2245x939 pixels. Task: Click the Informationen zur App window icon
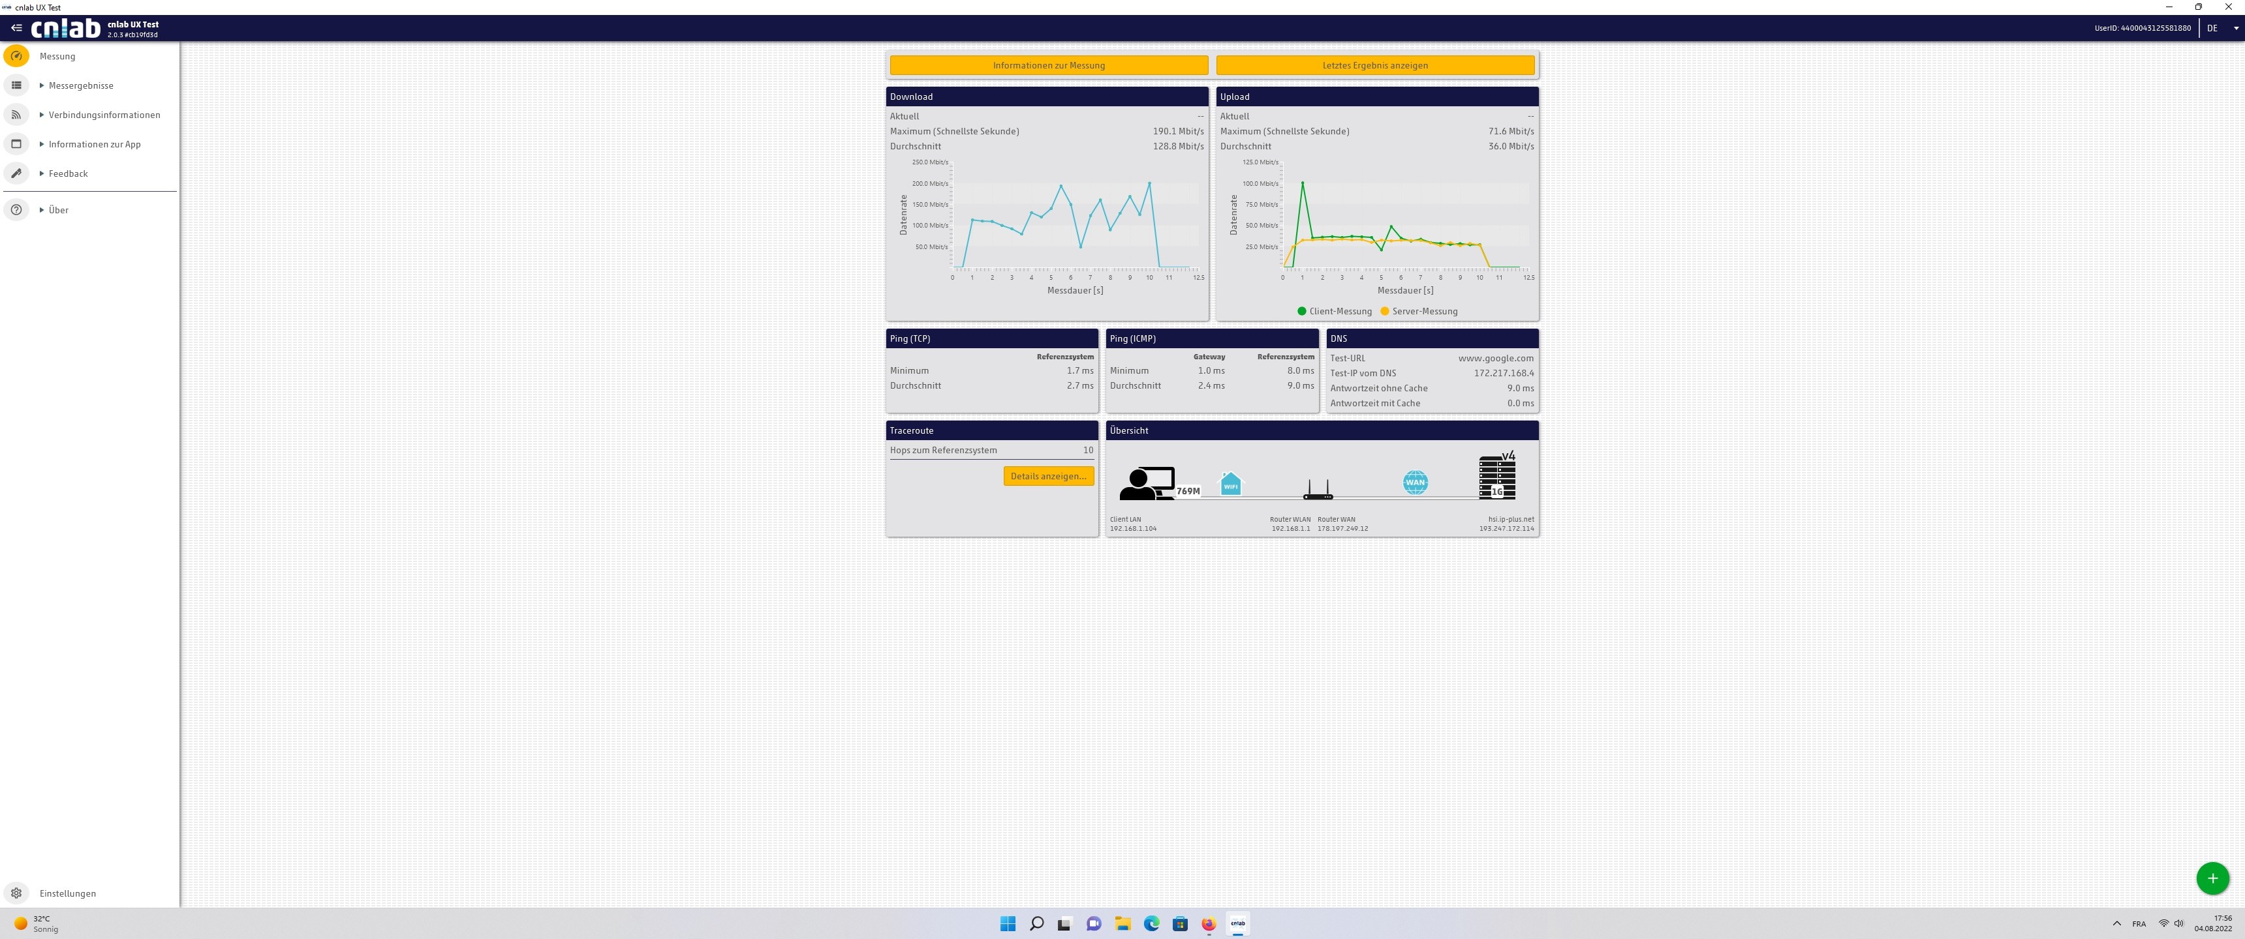click(x=16, y=143)
